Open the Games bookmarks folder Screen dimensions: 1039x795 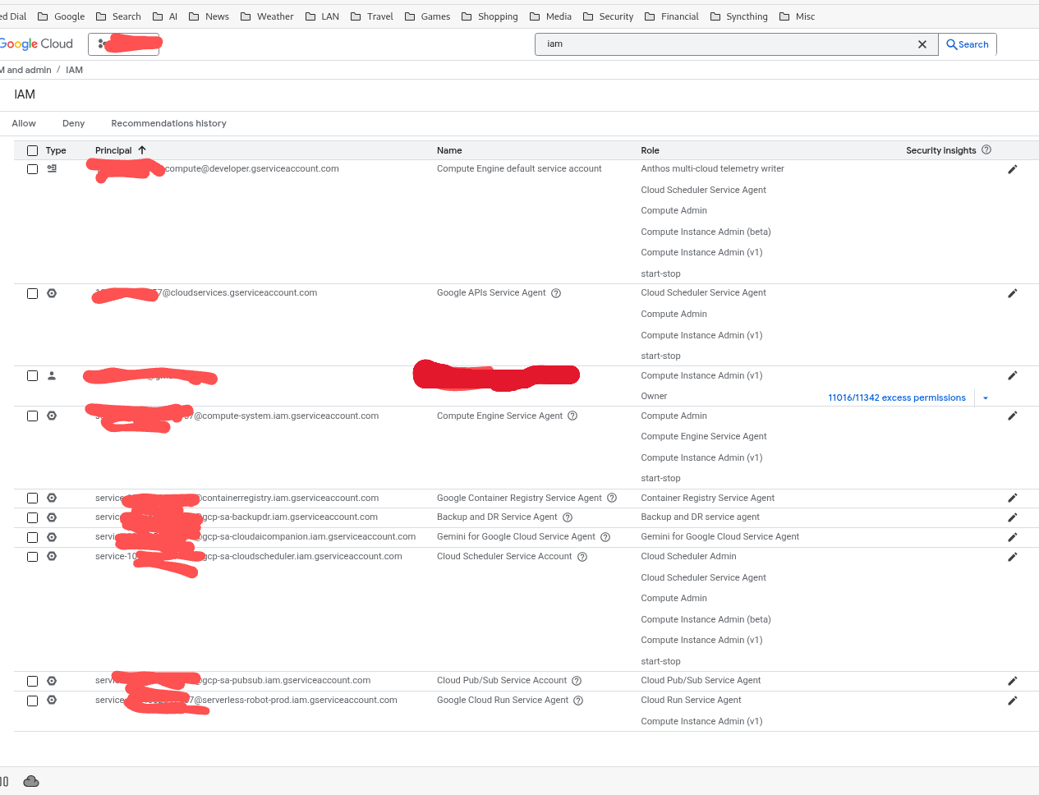(x=427, y=16)
